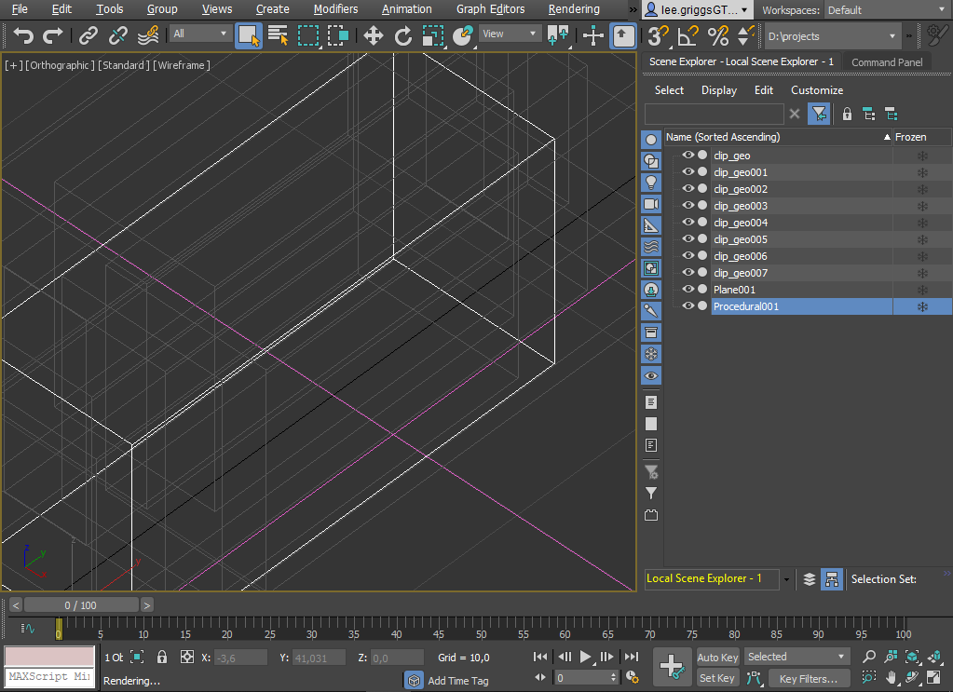This screenshot has height=692, width=953.
Task: Click the selection lock padlock in status bar
Action: (162, 658)
